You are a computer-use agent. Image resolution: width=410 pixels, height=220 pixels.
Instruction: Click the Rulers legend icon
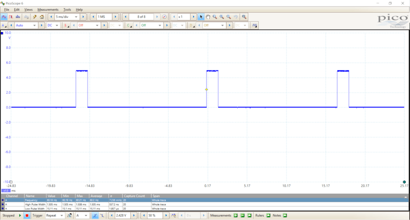268,216
